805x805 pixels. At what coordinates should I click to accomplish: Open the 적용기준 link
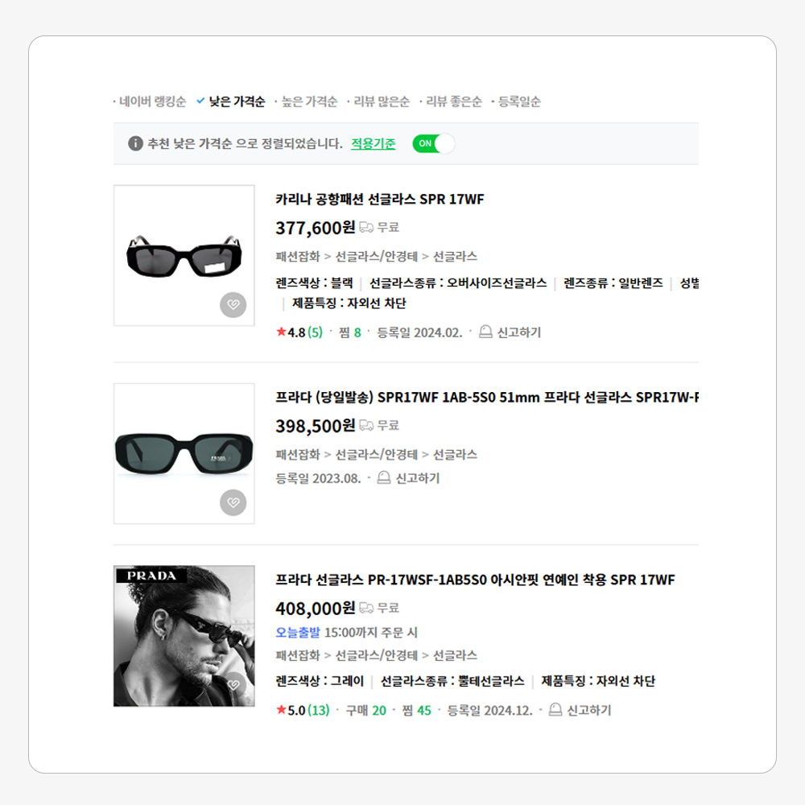pos(374,143)
